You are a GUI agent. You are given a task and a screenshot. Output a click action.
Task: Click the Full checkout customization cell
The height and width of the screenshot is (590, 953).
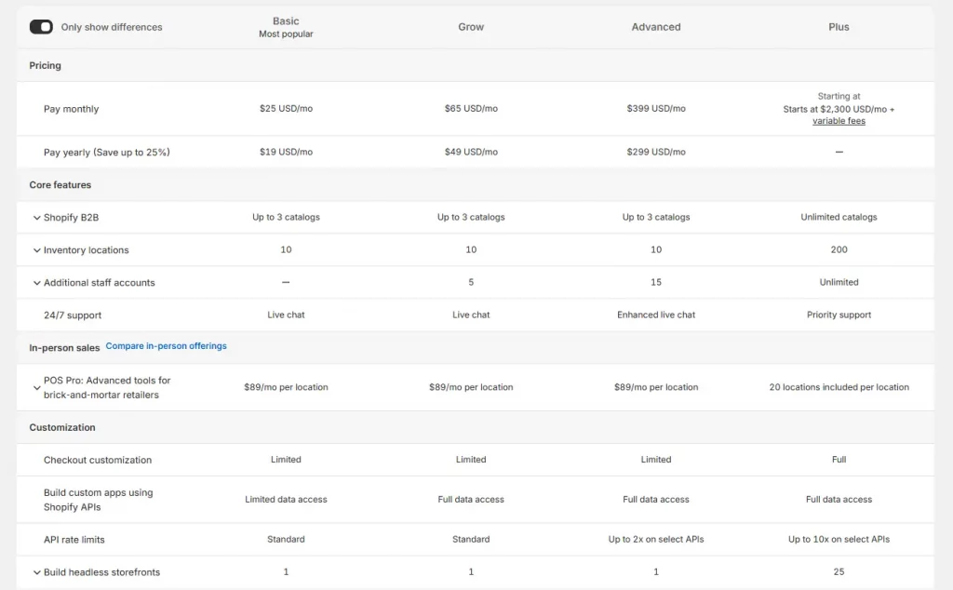[839, 460]
